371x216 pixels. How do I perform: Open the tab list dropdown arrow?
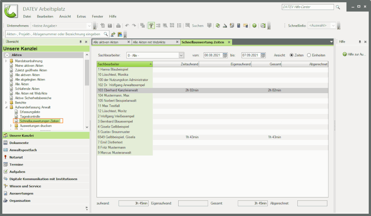[x=331, y=42]
